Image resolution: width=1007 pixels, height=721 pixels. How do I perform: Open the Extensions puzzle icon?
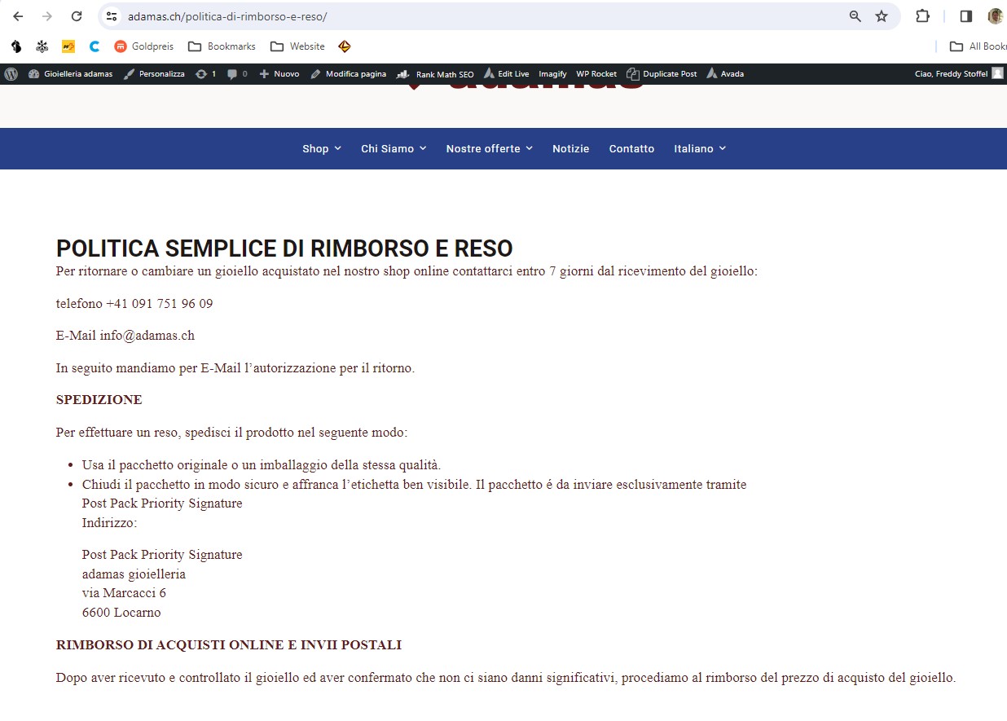click(922, 16)
